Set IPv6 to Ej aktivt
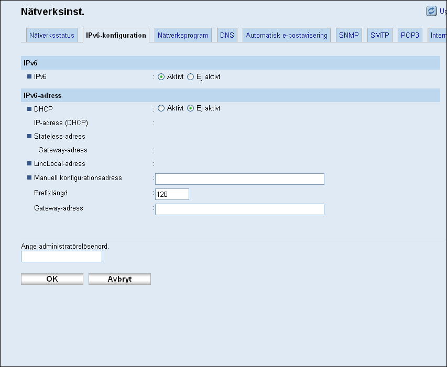The width and height of the screenshot is (447, 367). point(190,77)
